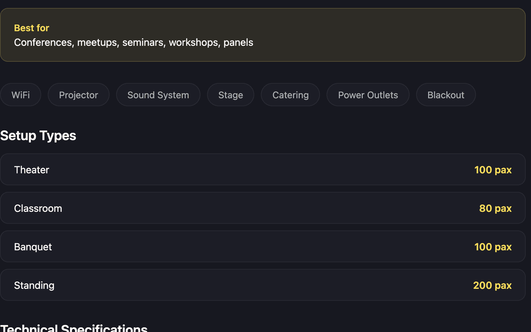Click the Blackout amenity tag
The width and height of the screenshot is (531, 332).
[x=446, y=95]
